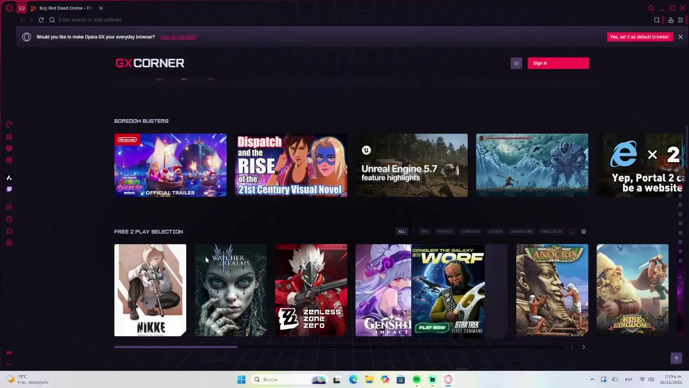
Task: Open the profile account icon
Action: 671,20
